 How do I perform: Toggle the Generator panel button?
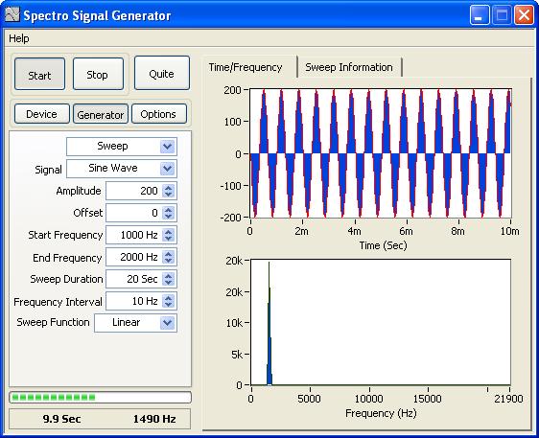[101, 114]
